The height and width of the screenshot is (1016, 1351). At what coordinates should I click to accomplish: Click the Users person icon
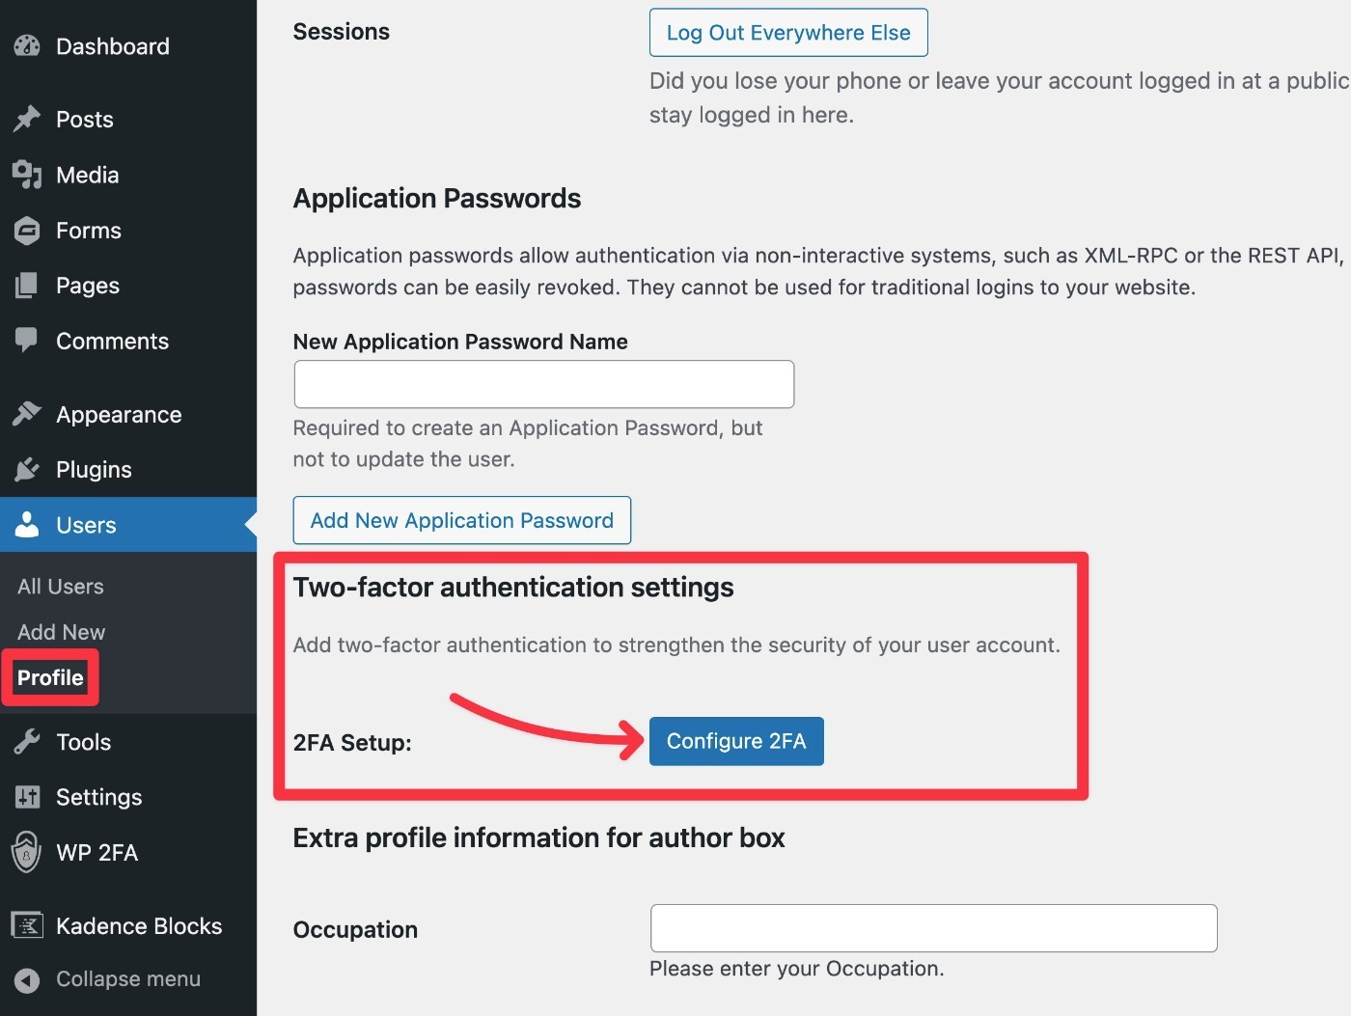[x=27, y=524]
